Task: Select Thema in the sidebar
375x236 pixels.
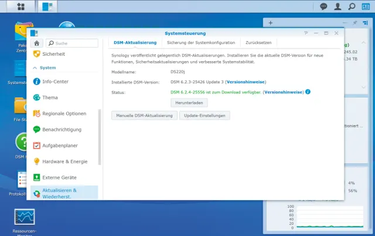Action: coord(50,97)
